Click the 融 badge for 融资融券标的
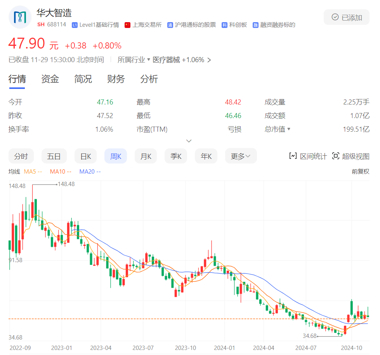Screen dimensions: 380x355 click(x=255, y=25)
